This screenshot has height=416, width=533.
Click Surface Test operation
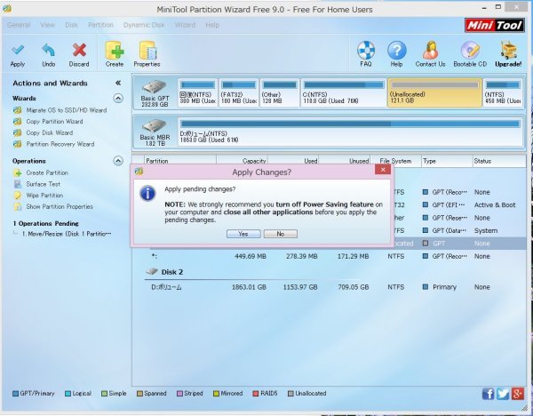click(44, 184)
